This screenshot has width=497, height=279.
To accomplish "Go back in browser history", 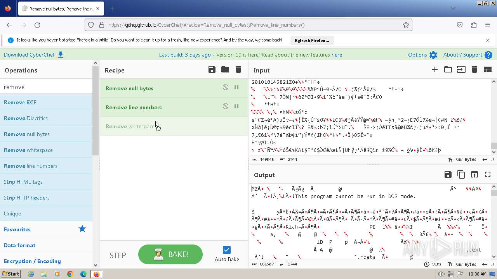I will (x=9, y=25).
